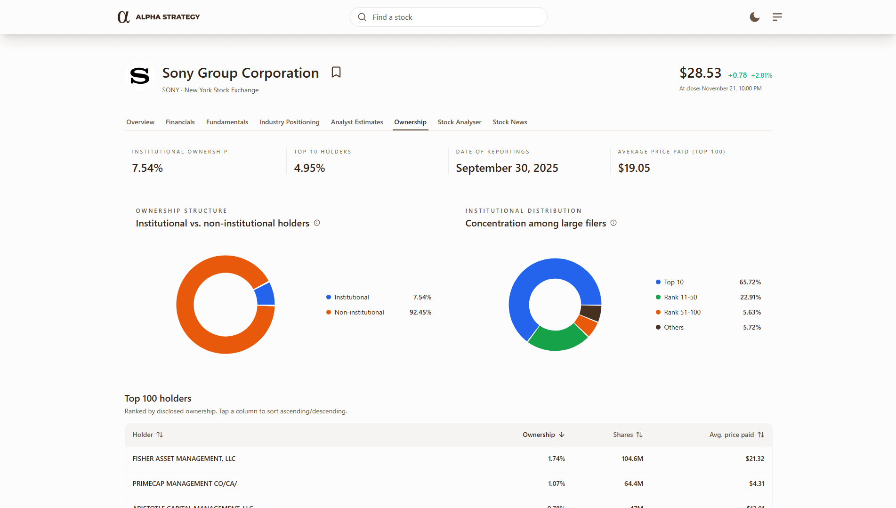
Task: Select FISHER ASSET MANAGEMENT, LLC holder
Action: pos(184,458)
